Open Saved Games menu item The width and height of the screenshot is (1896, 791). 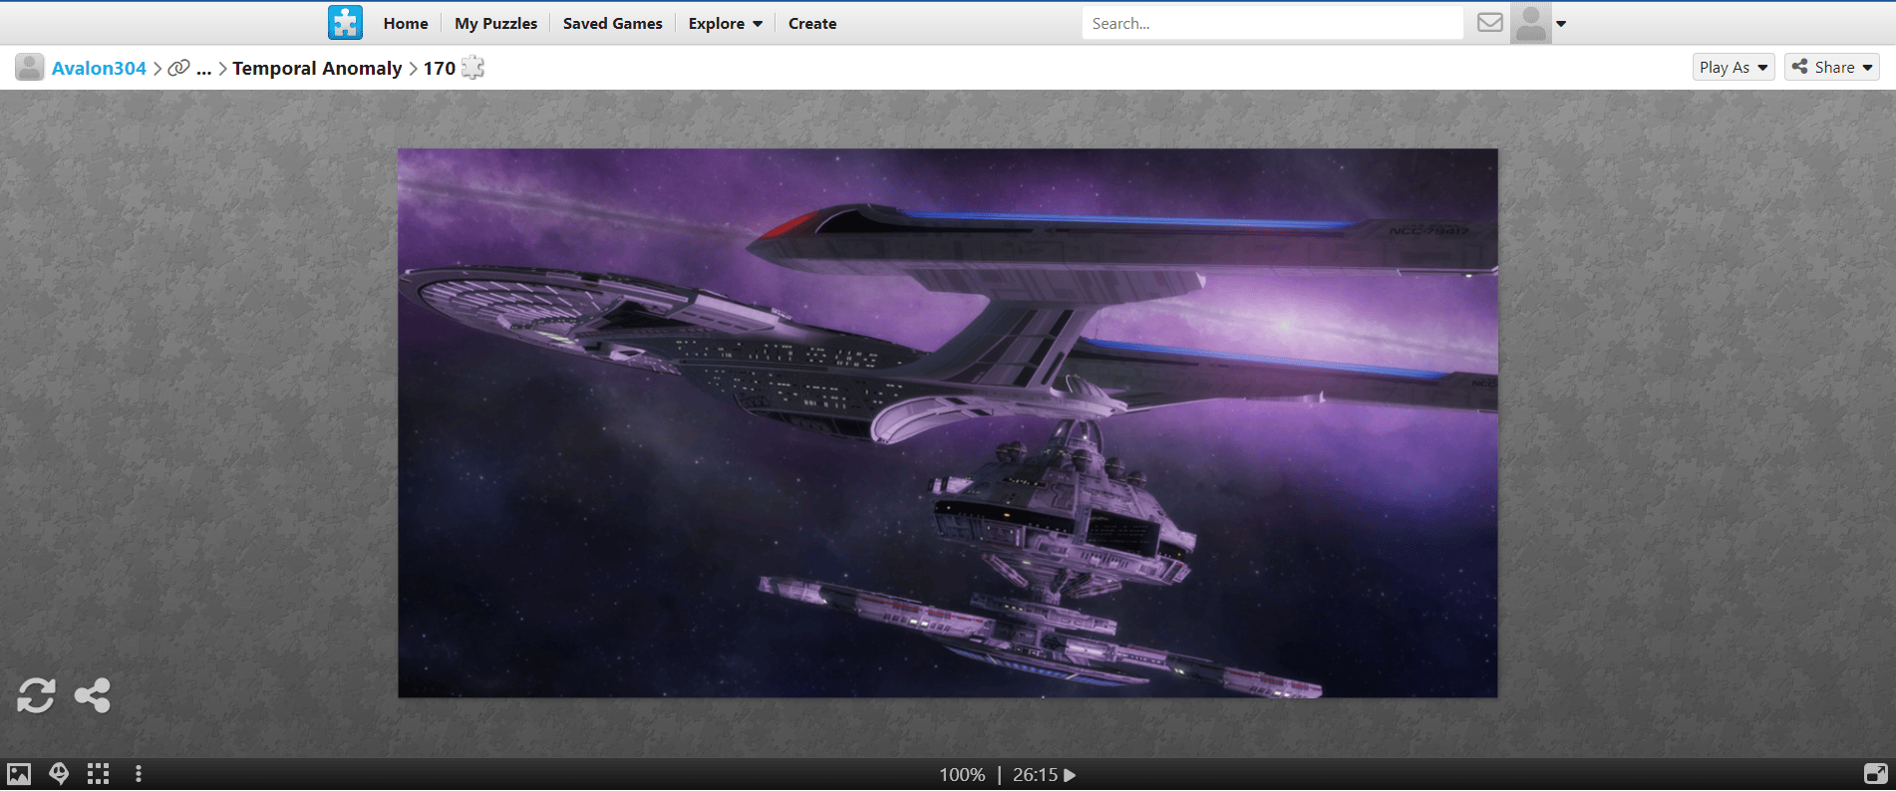(x=612, y=24)
